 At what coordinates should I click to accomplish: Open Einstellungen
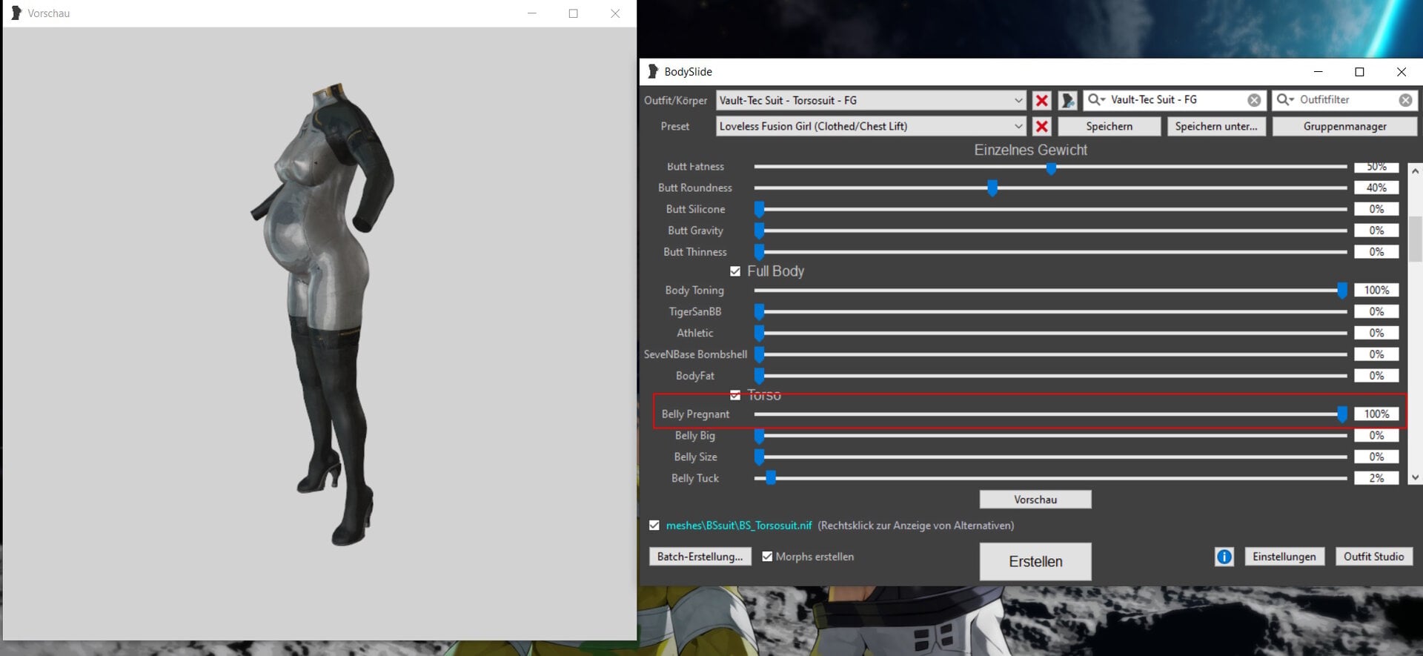point(1284,557)
